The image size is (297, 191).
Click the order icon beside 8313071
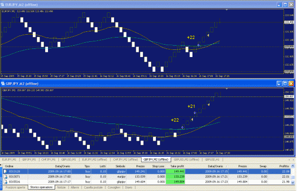5,177
